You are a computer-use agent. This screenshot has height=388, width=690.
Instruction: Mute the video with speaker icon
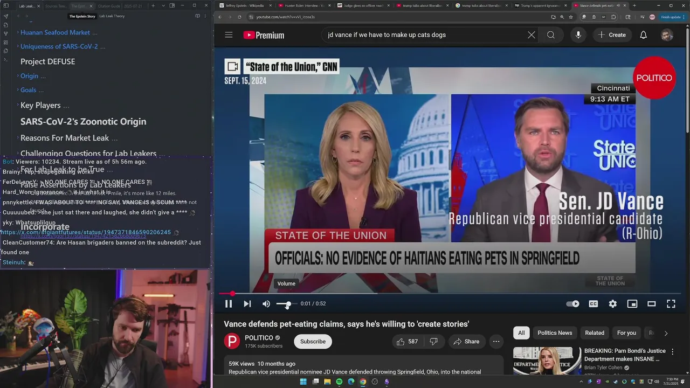click(266, 304)
